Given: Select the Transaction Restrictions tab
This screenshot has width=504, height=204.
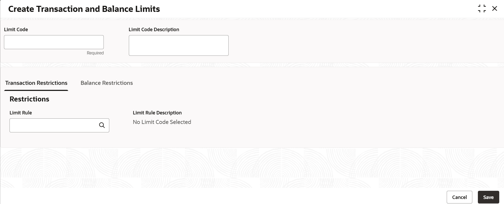Looking at the screenshot, I should click(36, 83).
